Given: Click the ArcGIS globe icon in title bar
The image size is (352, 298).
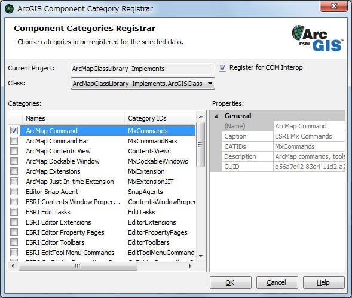Looking at the screenshot, I should point(9,9).
